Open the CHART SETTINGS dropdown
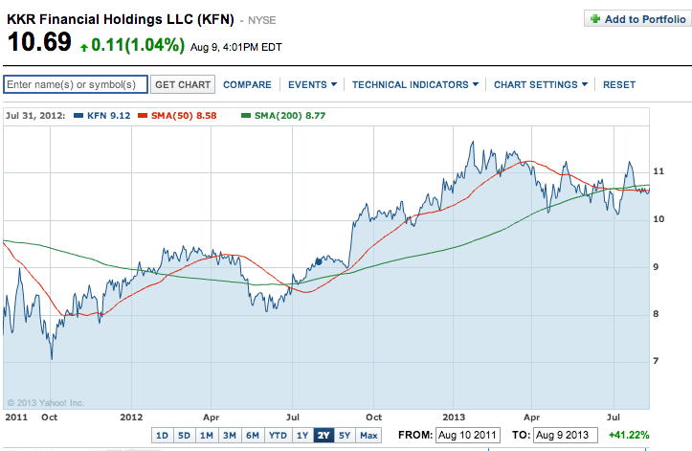 pyautogui.click(x=541, y=84)
